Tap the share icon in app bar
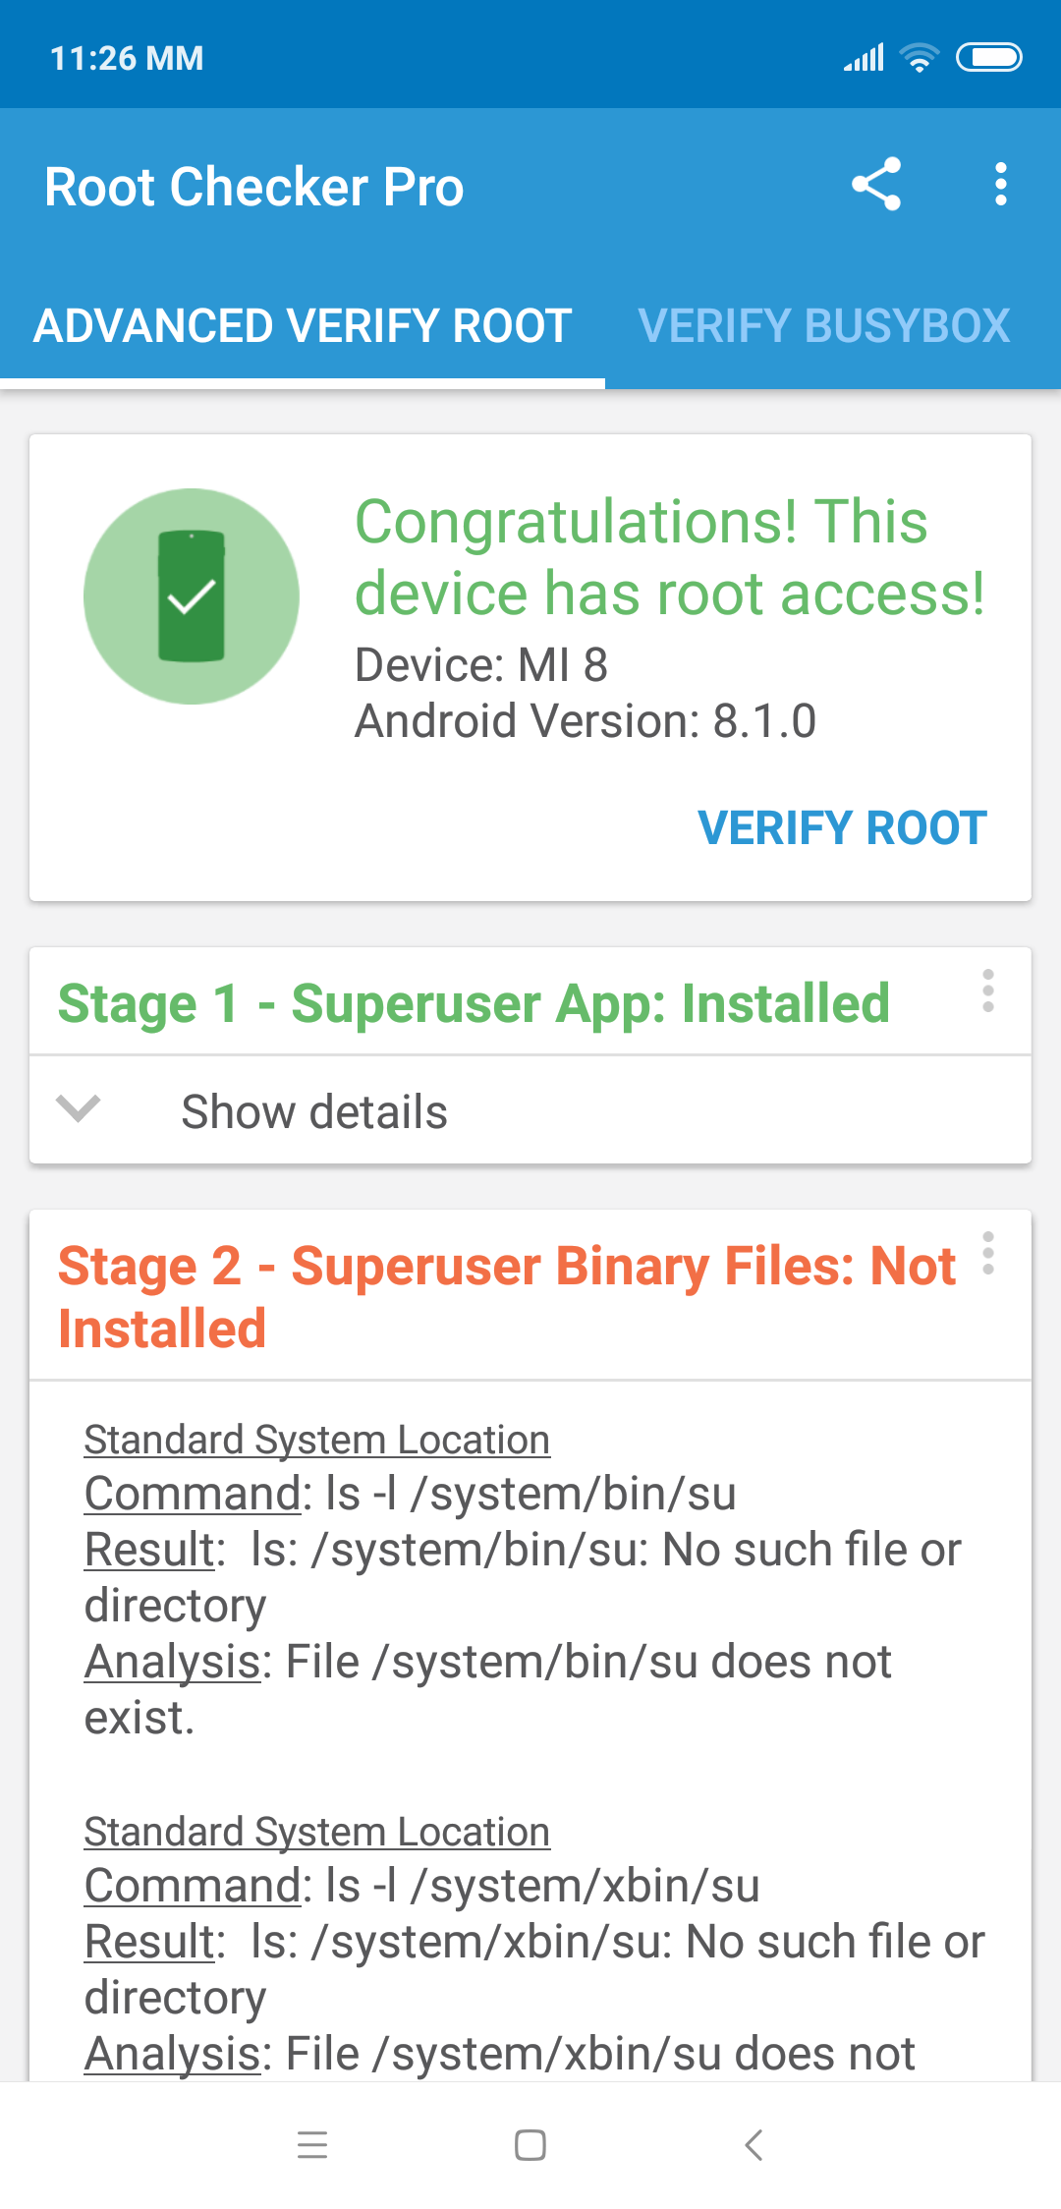This screenshot has width=1061, height=2209. (876, 184)
